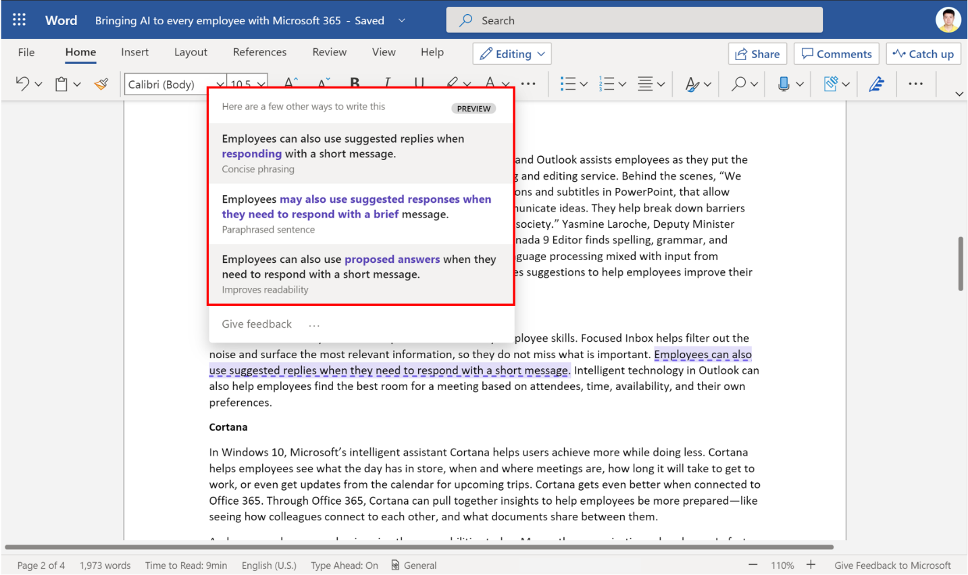Image resolution: width=968 pixels, height=575 pixels.
Task: Apply a bulleted list
Action: [x=569, y=83]
